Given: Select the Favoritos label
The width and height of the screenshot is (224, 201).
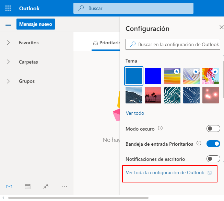Looking at the screenshot, I should click(x=29, y=43).
